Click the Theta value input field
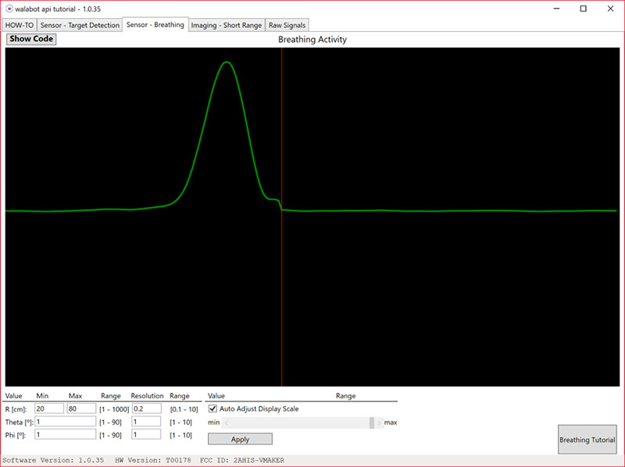Image resolution: width=625 pixels, height=467 pixels. coord(66,422)
